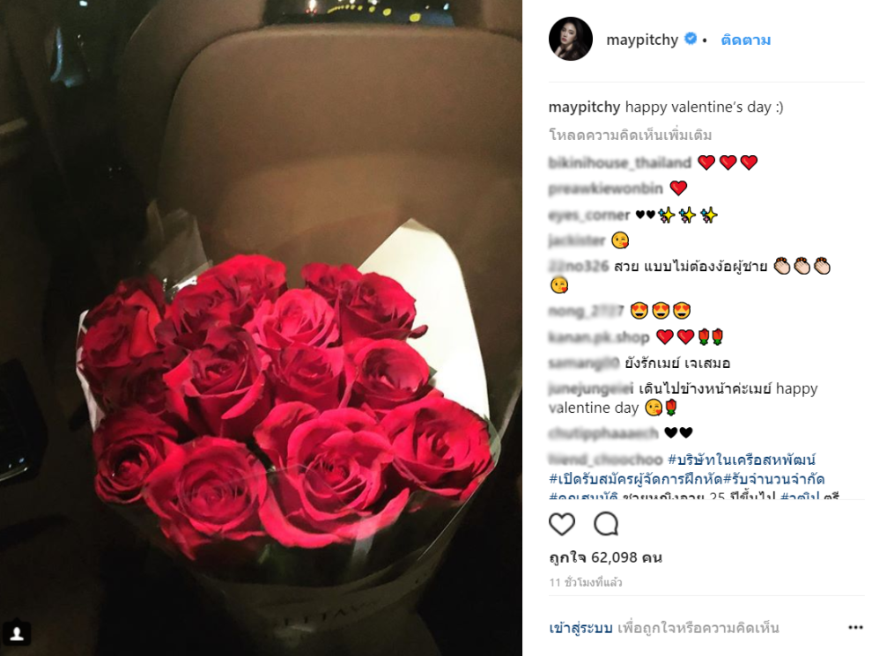Click the red roses bouquet photo
872x656 pixels.
261,328
